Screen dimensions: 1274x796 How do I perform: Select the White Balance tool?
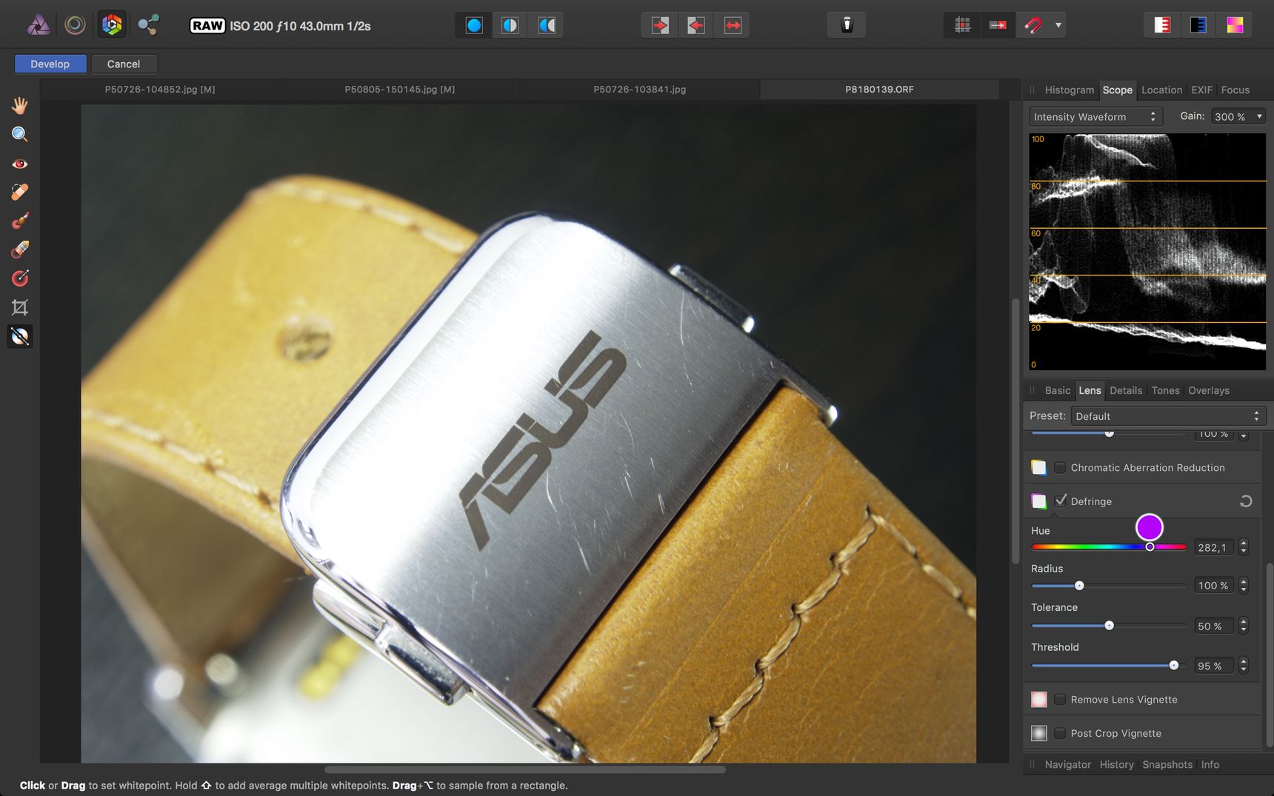pyautogui.click(x=20, y=336)
